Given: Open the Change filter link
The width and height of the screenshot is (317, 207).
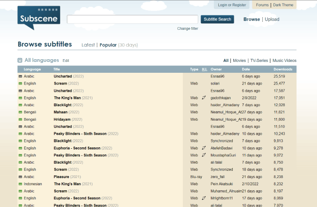Looking at the screenshot, I should [x=187, y=28].
